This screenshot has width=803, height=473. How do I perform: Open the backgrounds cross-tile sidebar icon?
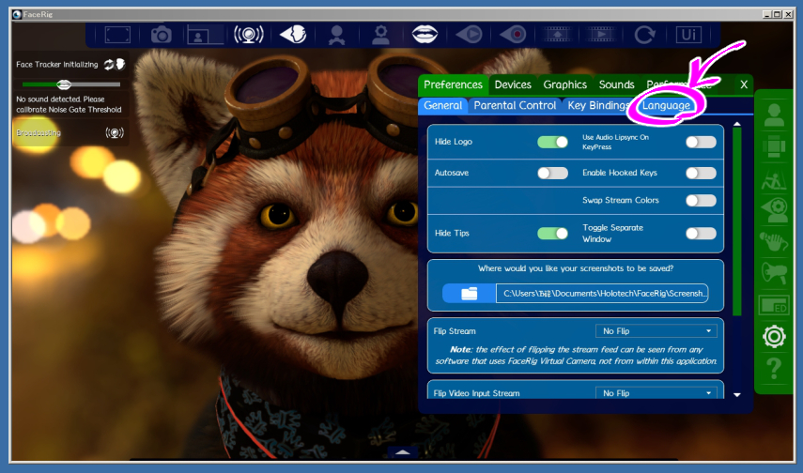774,147
